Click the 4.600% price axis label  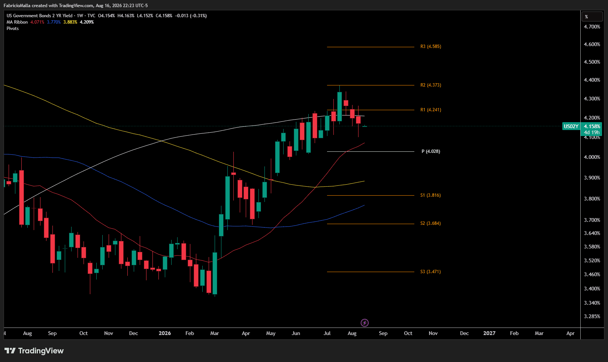click(x=592, y=44)
